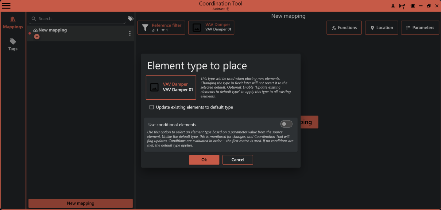The image size is (441, 210).
Task: Confirm the dialog with Ok
Action: 204,160
